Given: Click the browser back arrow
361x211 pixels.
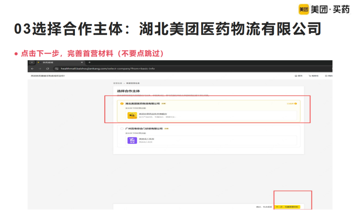Looking at the screenshot, I should coord(32,69).
